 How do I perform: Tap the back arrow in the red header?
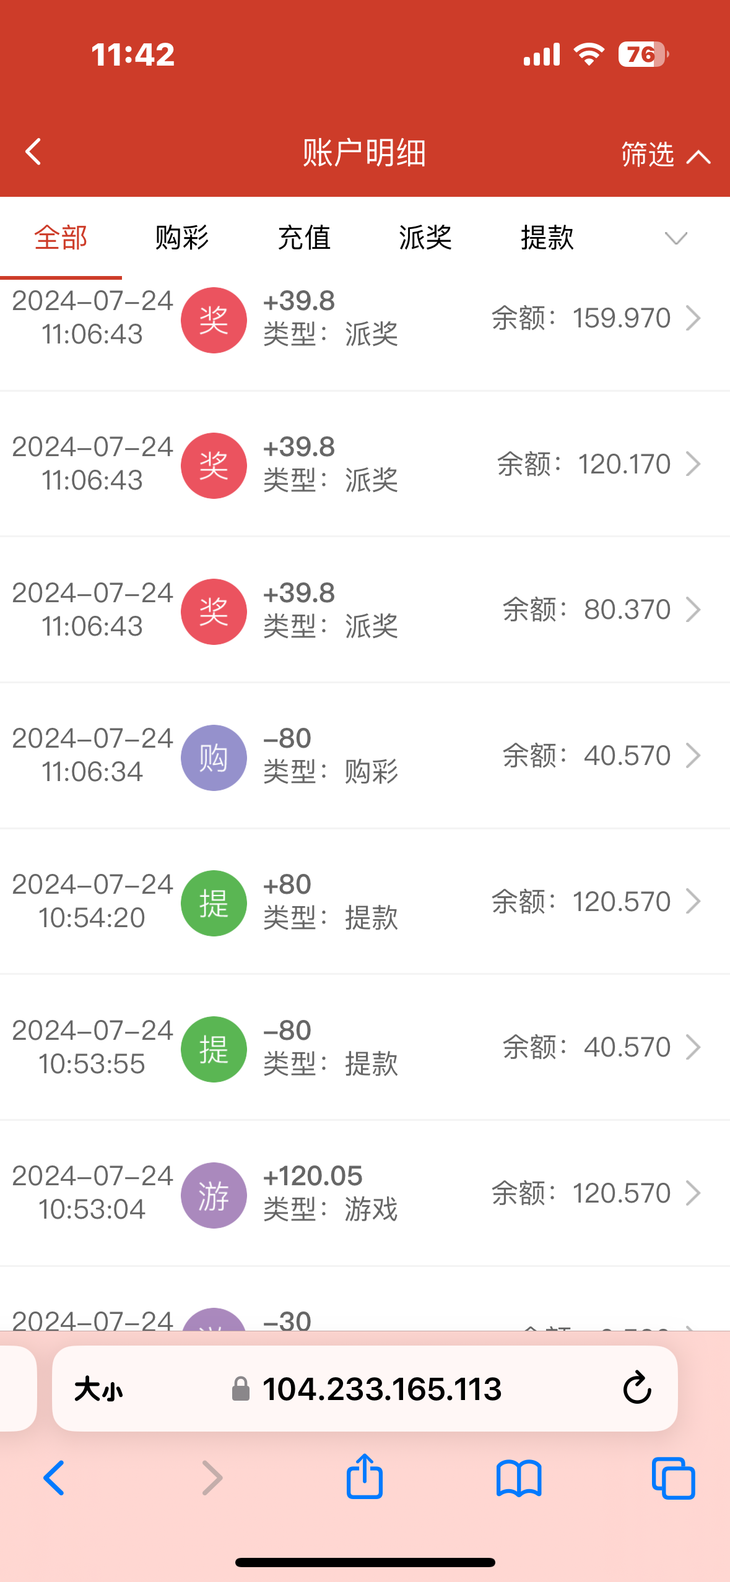[x=33, y=152]
